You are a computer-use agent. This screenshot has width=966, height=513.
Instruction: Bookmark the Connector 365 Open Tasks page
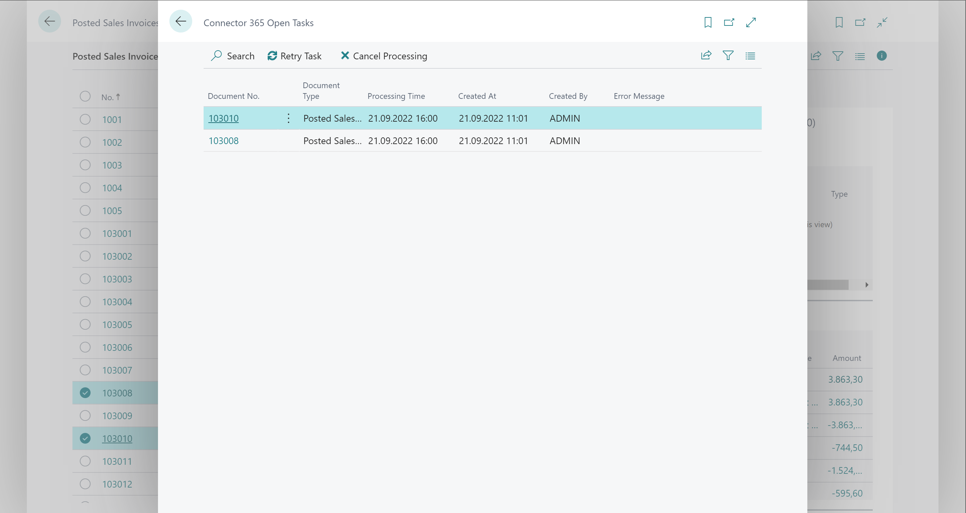pyautogui.click(x=708, y=22)
